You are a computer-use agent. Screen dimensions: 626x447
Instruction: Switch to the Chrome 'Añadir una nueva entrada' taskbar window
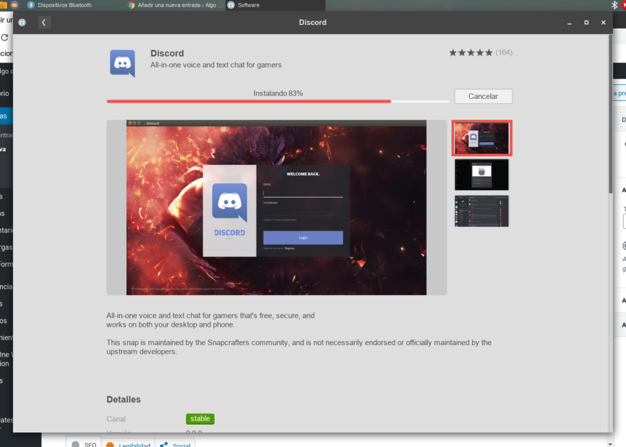coord(175,5)
